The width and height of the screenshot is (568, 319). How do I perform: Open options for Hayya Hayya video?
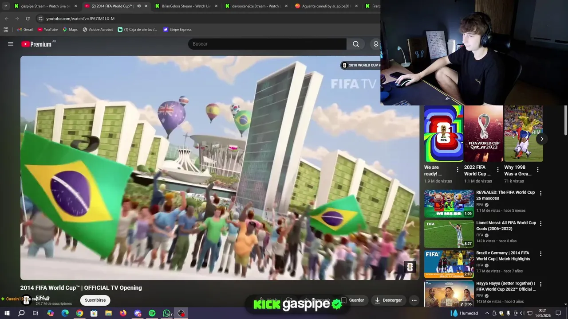click(540, 284)
